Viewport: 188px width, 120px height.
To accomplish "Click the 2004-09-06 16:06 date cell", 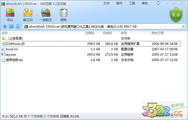I will pyautogui.click(x=164, y=44).
